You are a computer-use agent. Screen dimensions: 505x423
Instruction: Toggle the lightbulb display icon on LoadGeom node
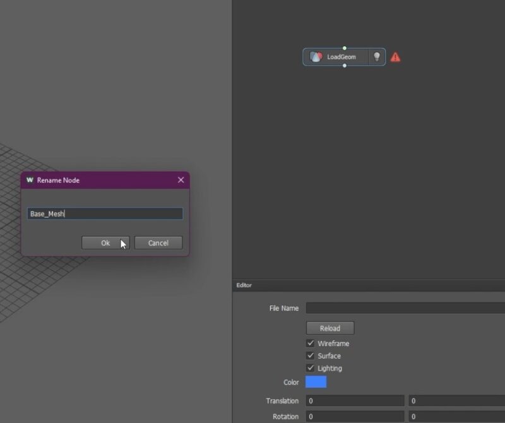pyautogui.click(x=377, y=57)
